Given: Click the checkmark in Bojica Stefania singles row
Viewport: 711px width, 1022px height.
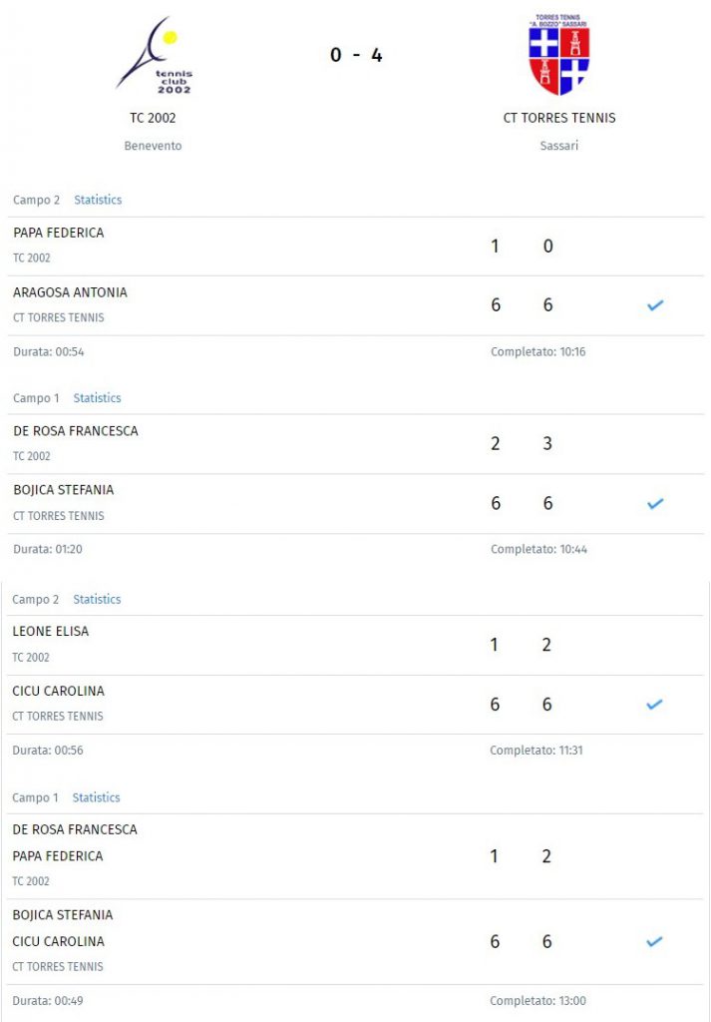Looking at the screenshot, I should [655, 503].
